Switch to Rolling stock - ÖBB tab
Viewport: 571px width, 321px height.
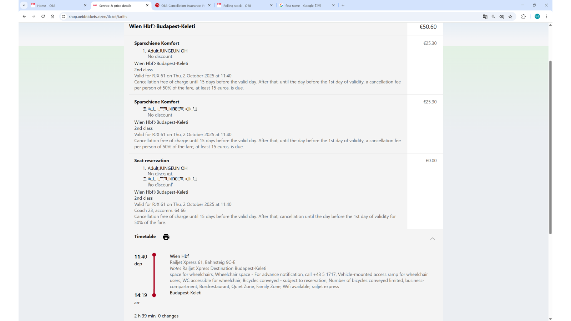pos(245,5)
